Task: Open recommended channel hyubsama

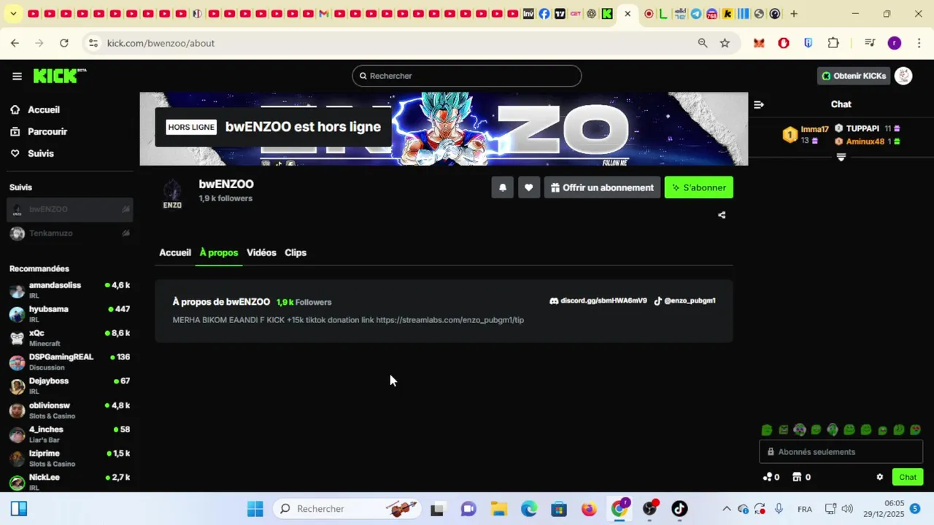Action: point(70,314)
